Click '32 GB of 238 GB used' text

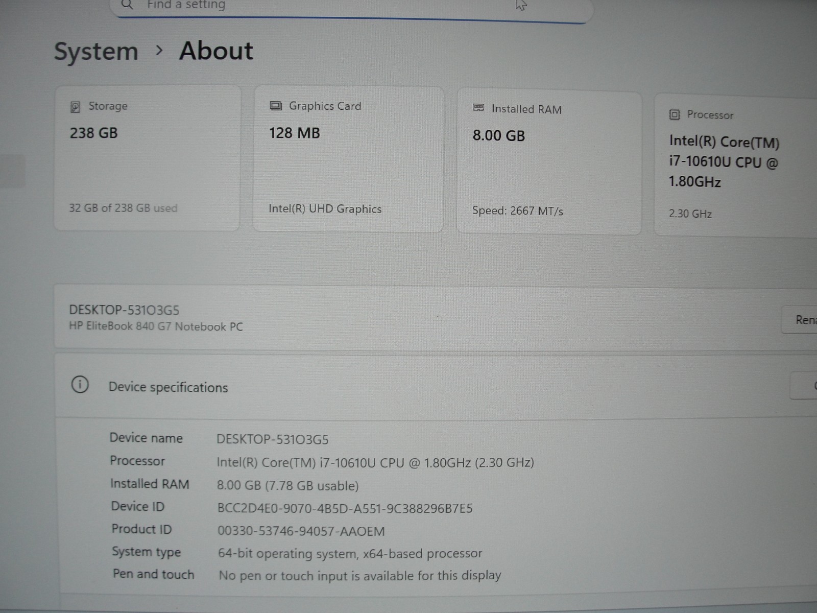pyautogui.click(x=123, y=208)
